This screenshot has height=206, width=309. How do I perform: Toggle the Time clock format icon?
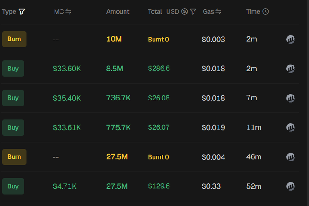tap(265, 12)
